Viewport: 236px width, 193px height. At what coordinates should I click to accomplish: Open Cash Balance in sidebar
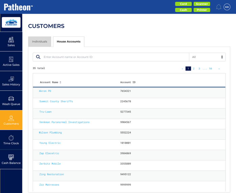tap(11, 157)
